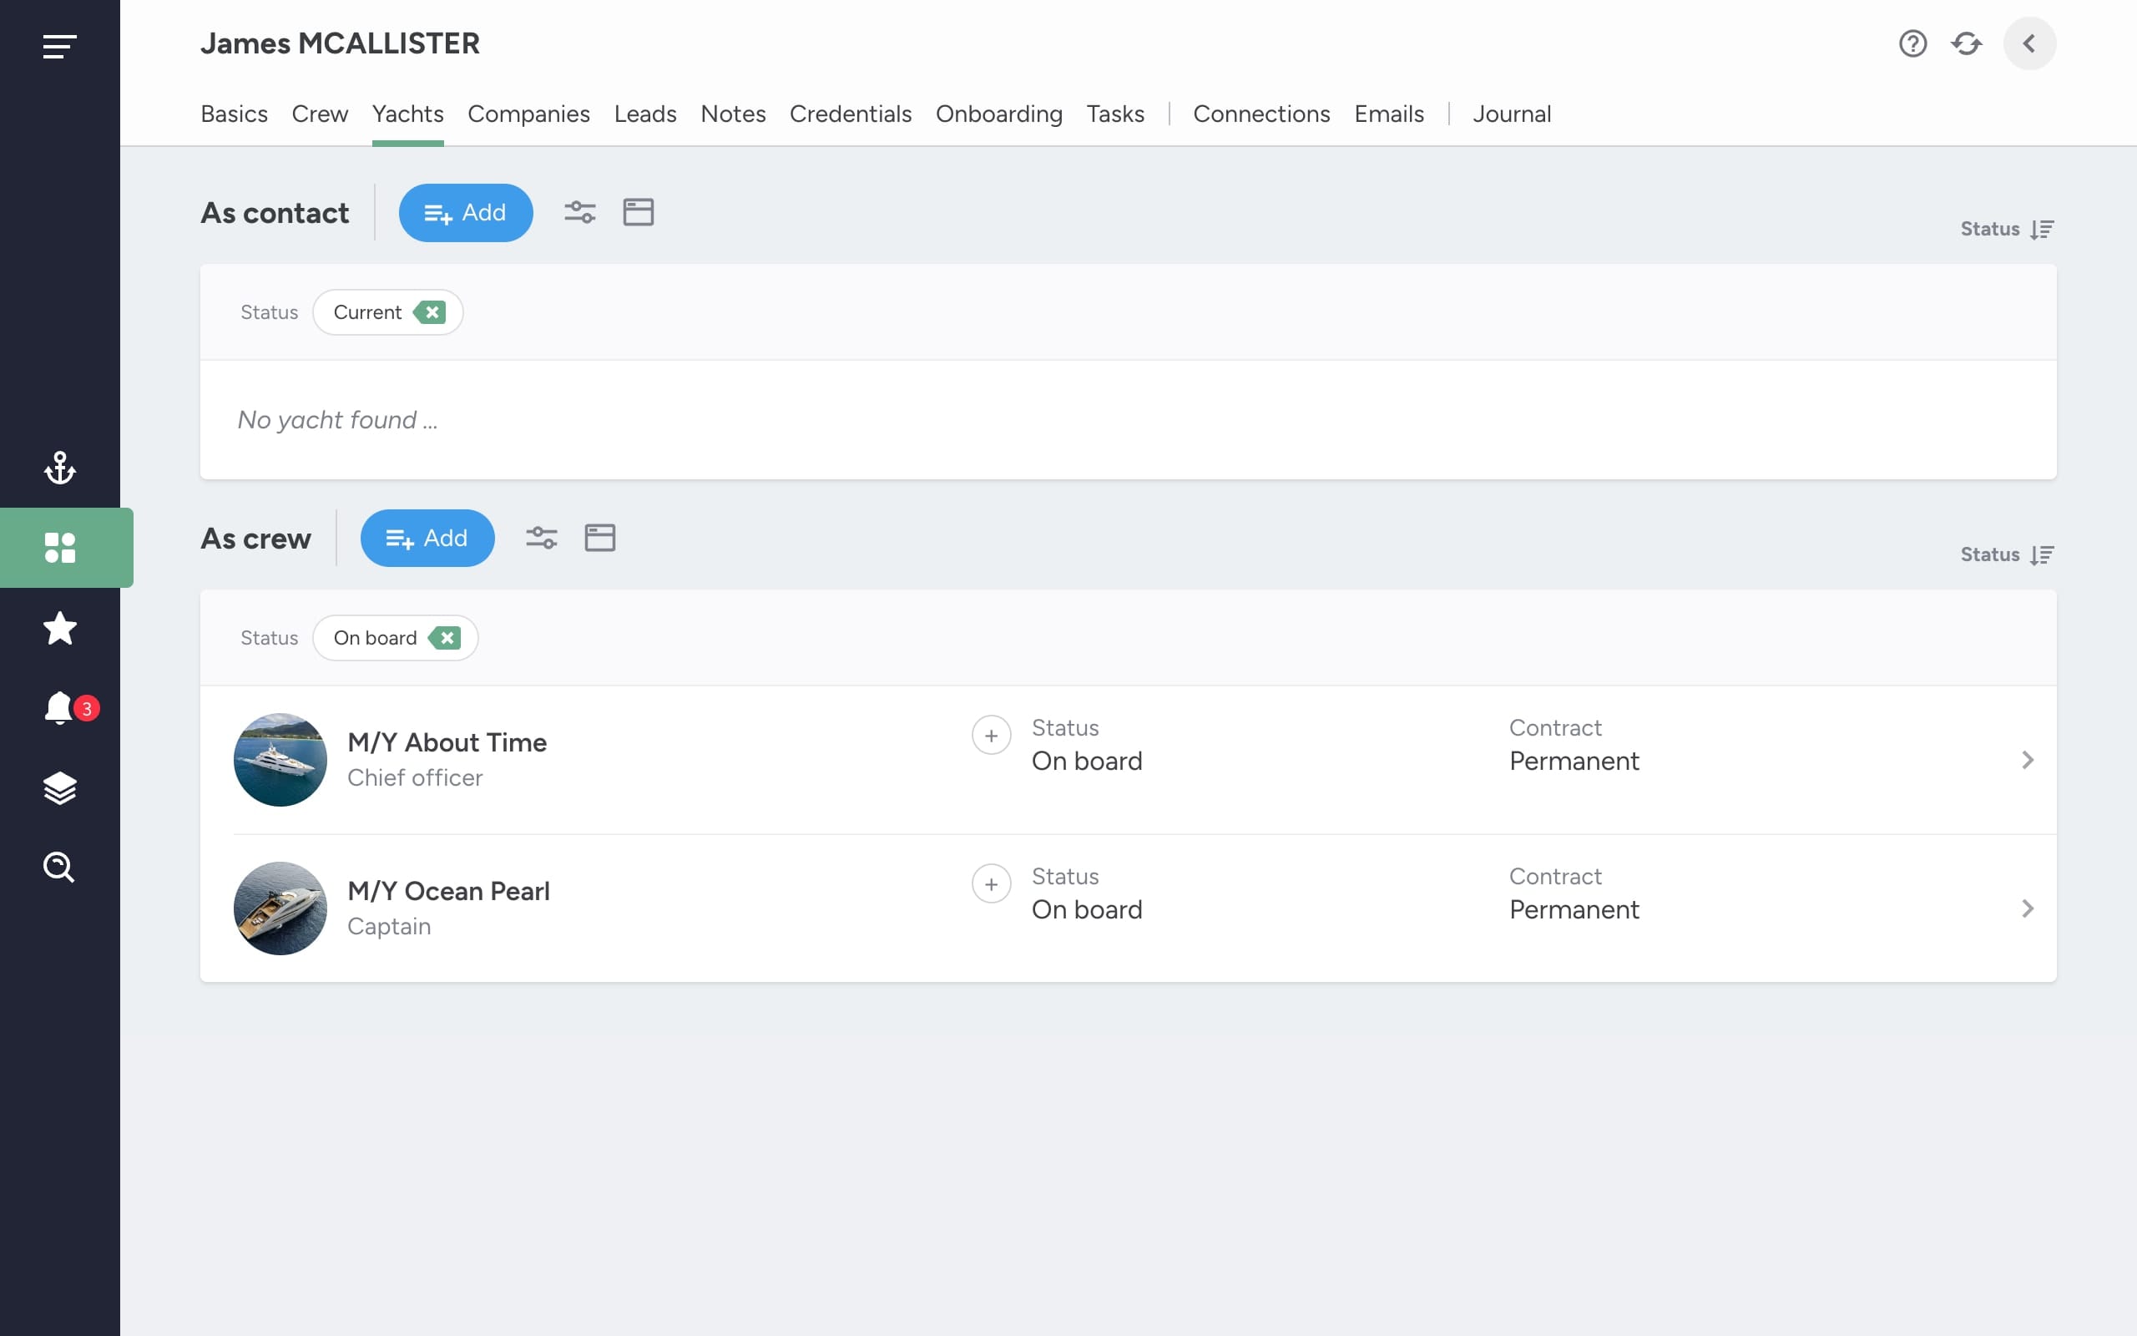Screen dimensions: 2137x1336
Task: Click the M/Y Ocean Pearl yacht thumbnail
Action: [280, 908]
